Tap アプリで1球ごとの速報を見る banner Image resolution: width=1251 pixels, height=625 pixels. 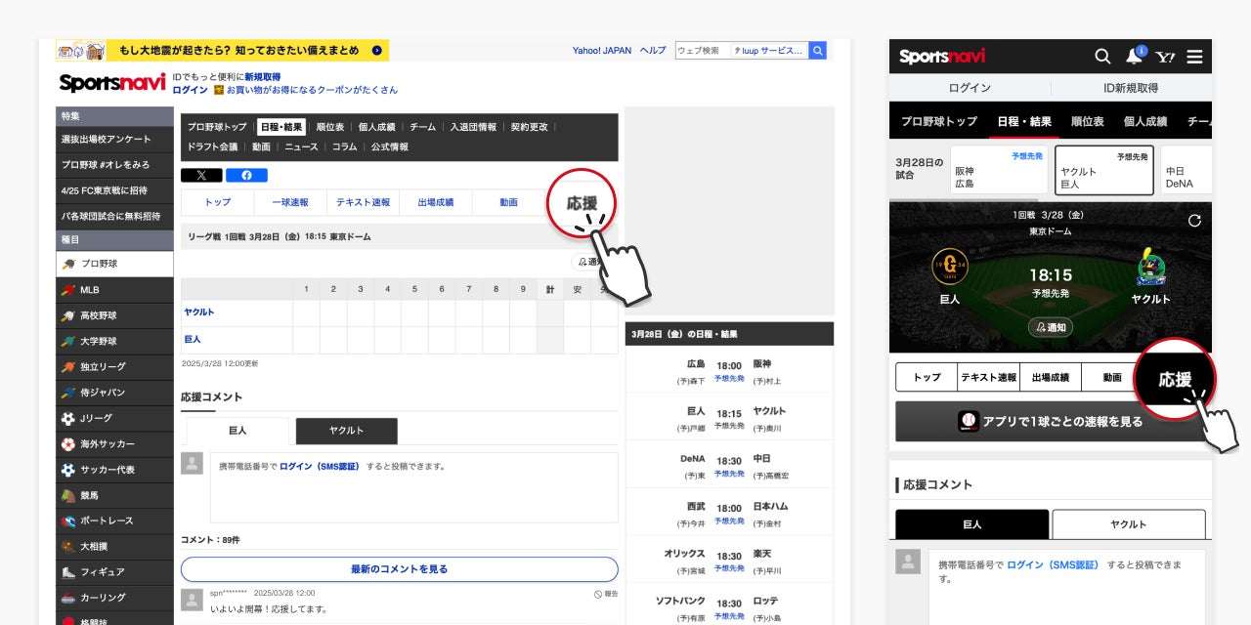[1050, 421]
